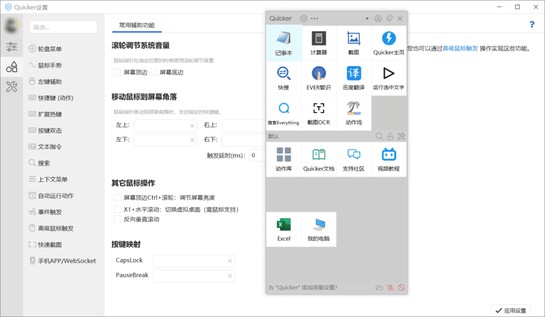Viewport: 545px width, 317px height.
Task: Open 手机APP/WebSocket settings
Action: tap(63, 261)
